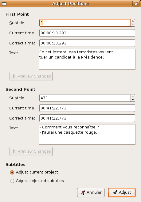Click the First Point subtitle text box
The image size is (141, 202).
pyautogui.click(x=87, y=59)
